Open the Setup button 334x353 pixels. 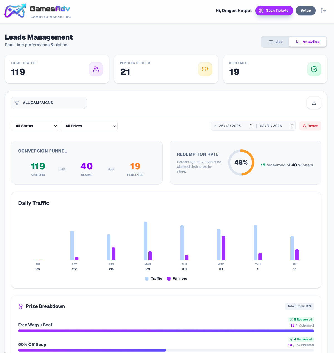pos(305,11)
